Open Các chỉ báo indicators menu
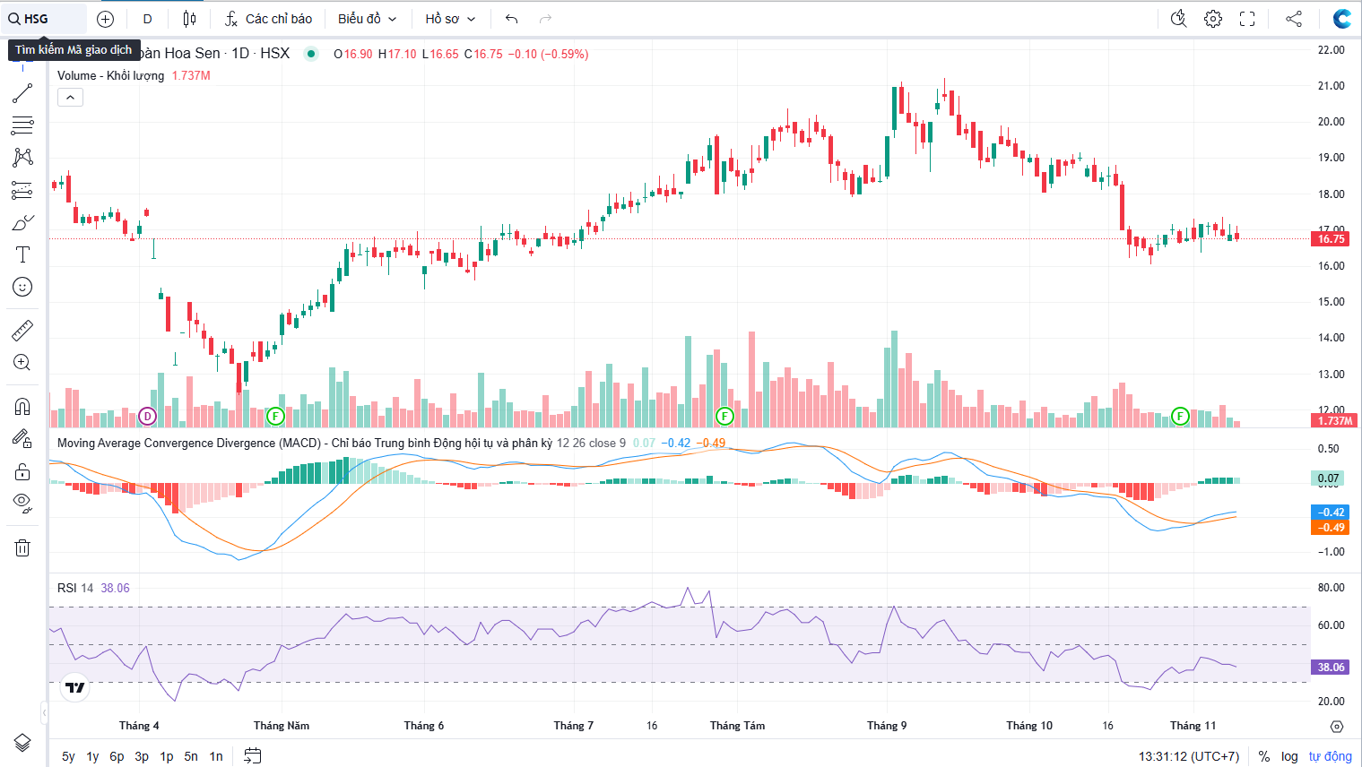1362x767 pixels. tap(269, 19)
